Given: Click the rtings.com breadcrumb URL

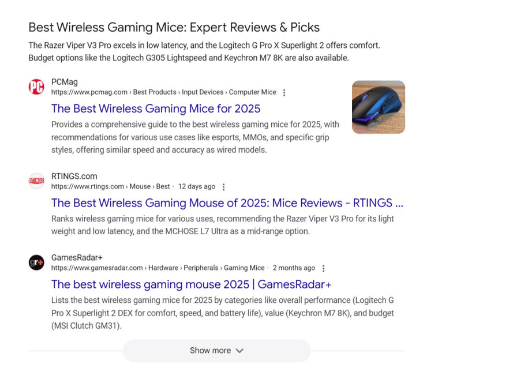Looking at the screenshot, I should (88, 187).
